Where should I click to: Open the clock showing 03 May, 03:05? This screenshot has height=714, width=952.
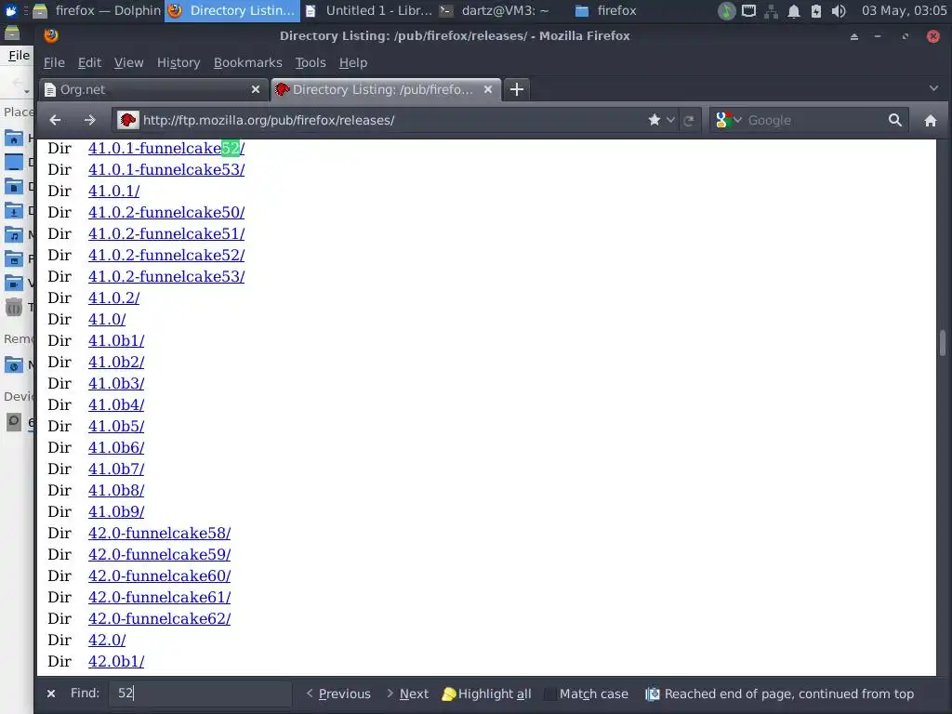pyautogui.click(x=904, y=10)
